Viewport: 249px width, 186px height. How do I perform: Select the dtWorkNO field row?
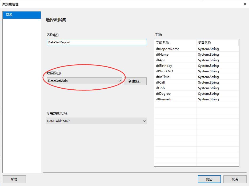[x=196, y=71]
